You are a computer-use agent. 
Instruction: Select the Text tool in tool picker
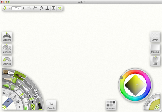click(x=19, y=107)
